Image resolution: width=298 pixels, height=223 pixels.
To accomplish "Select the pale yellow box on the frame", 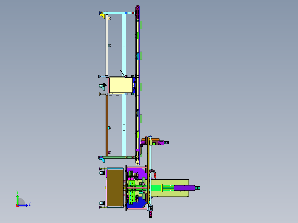I will (121, 85).
